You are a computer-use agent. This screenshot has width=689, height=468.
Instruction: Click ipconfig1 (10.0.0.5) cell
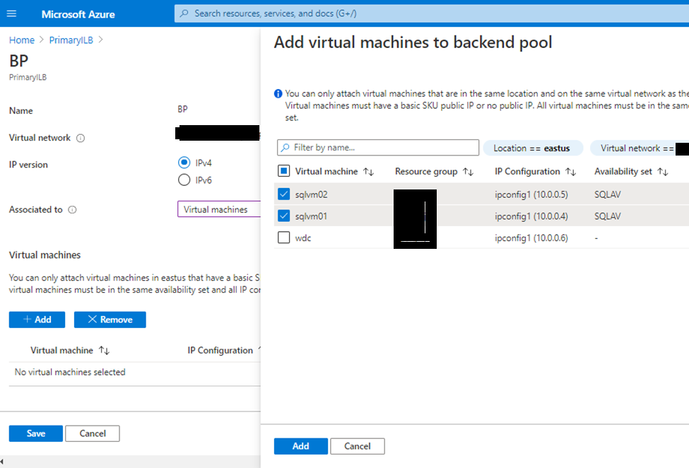[531, 194]
